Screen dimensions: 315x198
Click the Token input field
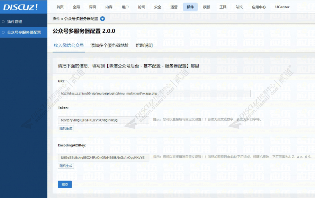[103, 120]
